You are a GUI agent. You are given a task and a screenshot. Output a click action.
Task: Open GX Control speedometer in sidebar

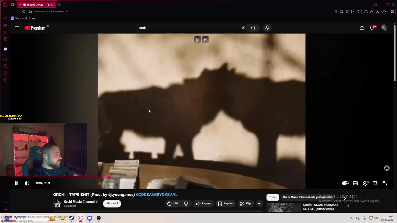click(5, 19)
